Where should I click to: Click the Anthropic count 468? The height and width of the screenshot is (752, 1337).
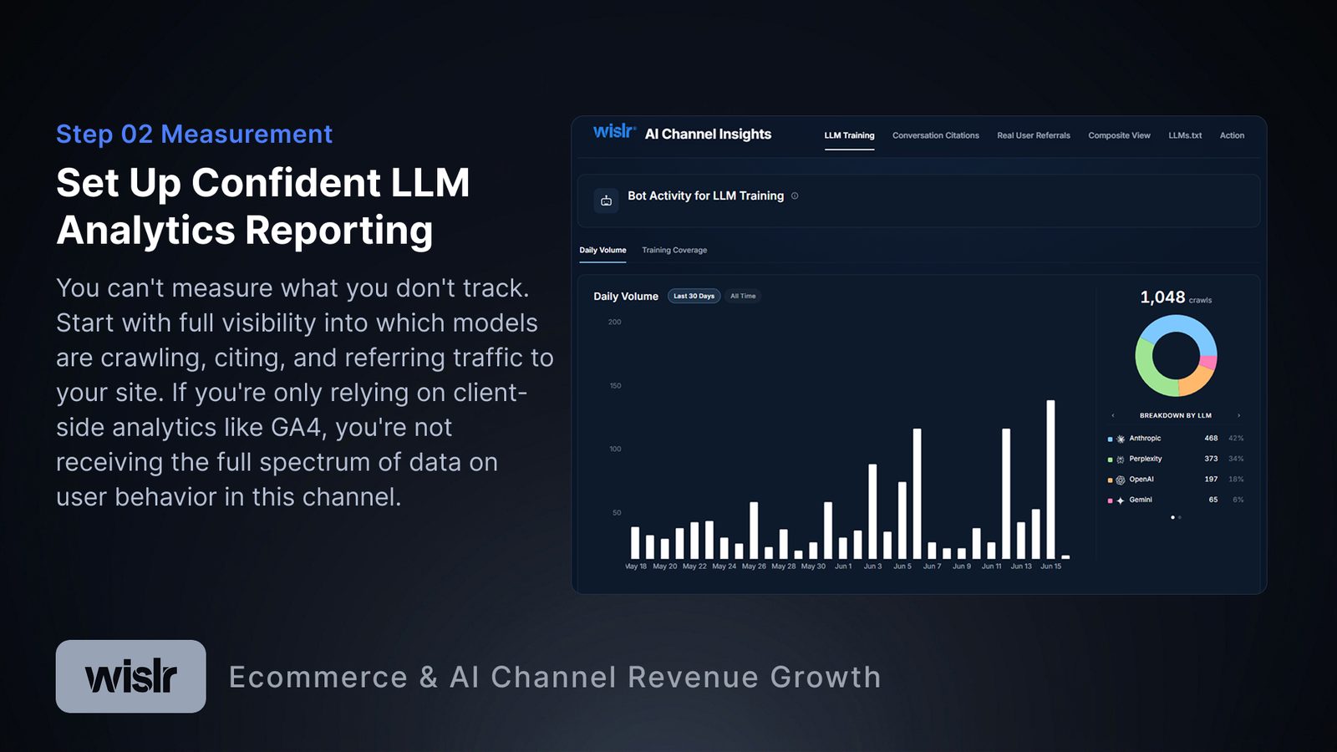pos(1211,438)
